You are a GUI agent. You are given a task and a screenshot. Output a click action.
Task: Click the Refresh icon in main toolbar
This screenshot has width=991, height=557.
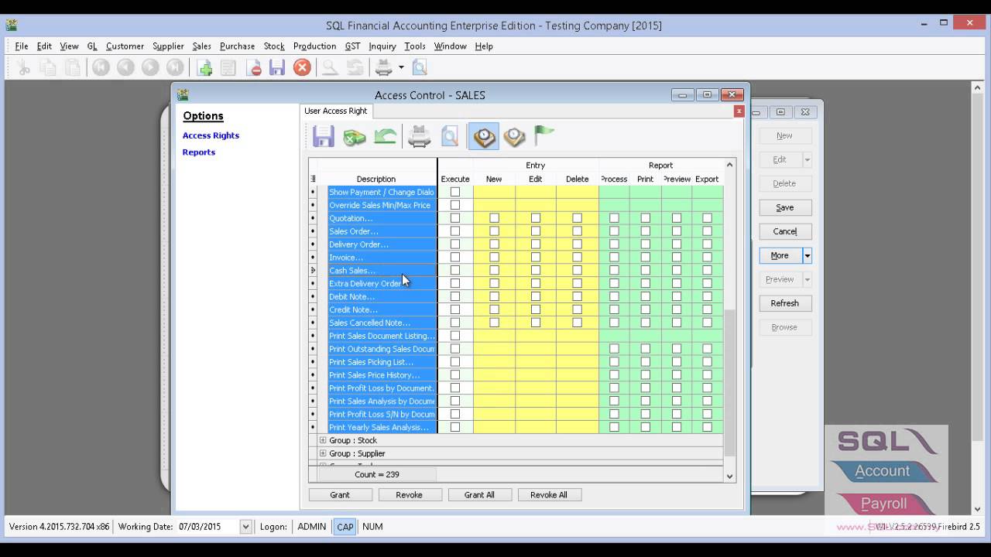pyautogui.click(x=355, y=68)
